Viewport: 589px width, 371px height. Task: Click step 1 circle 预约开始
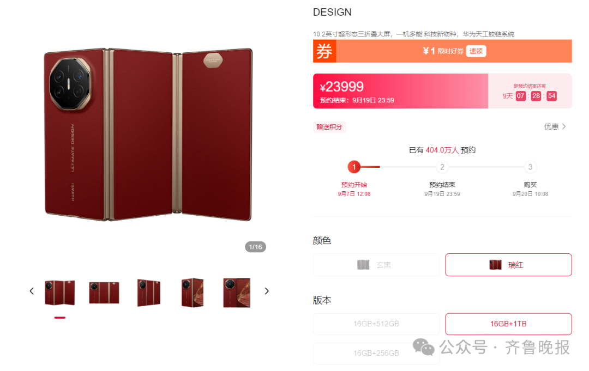tap(354, 167)
